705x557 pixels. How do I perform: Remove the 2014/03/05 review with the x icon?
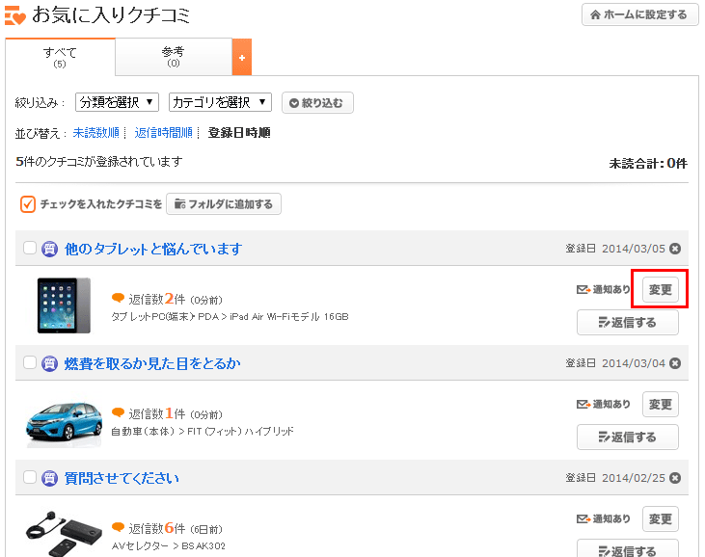pyautogui.click(x=675, y=249)
